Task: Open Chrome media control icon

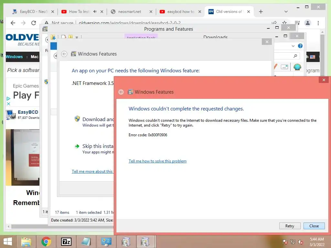Action: coord(297,23)
